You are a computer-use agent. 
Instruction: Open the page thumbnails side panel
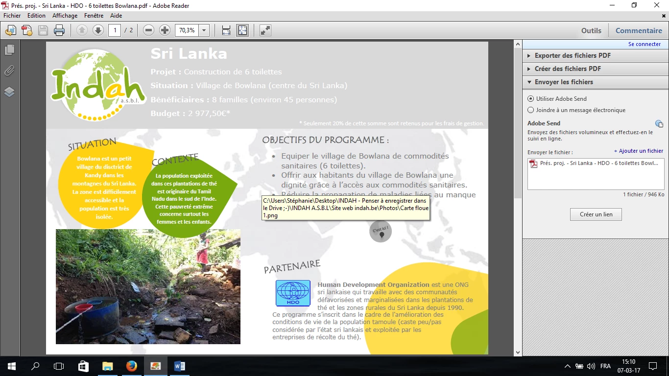[x=9, y=50]
